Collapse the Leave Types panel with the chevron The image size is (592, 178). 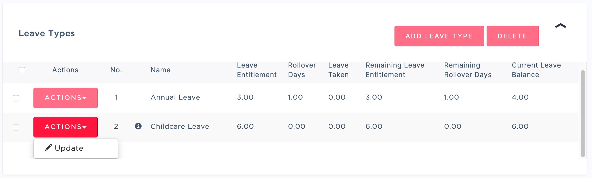(x=560, y=26)
